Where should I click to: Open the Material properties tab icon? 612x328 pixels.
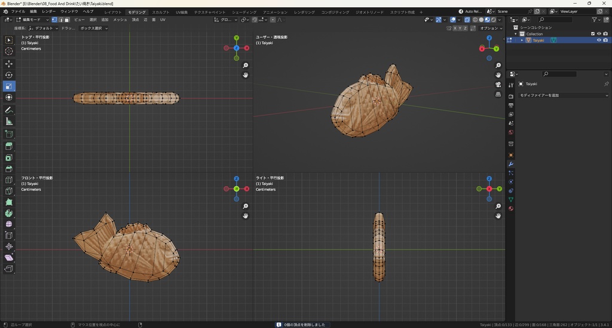click(511, 208)
